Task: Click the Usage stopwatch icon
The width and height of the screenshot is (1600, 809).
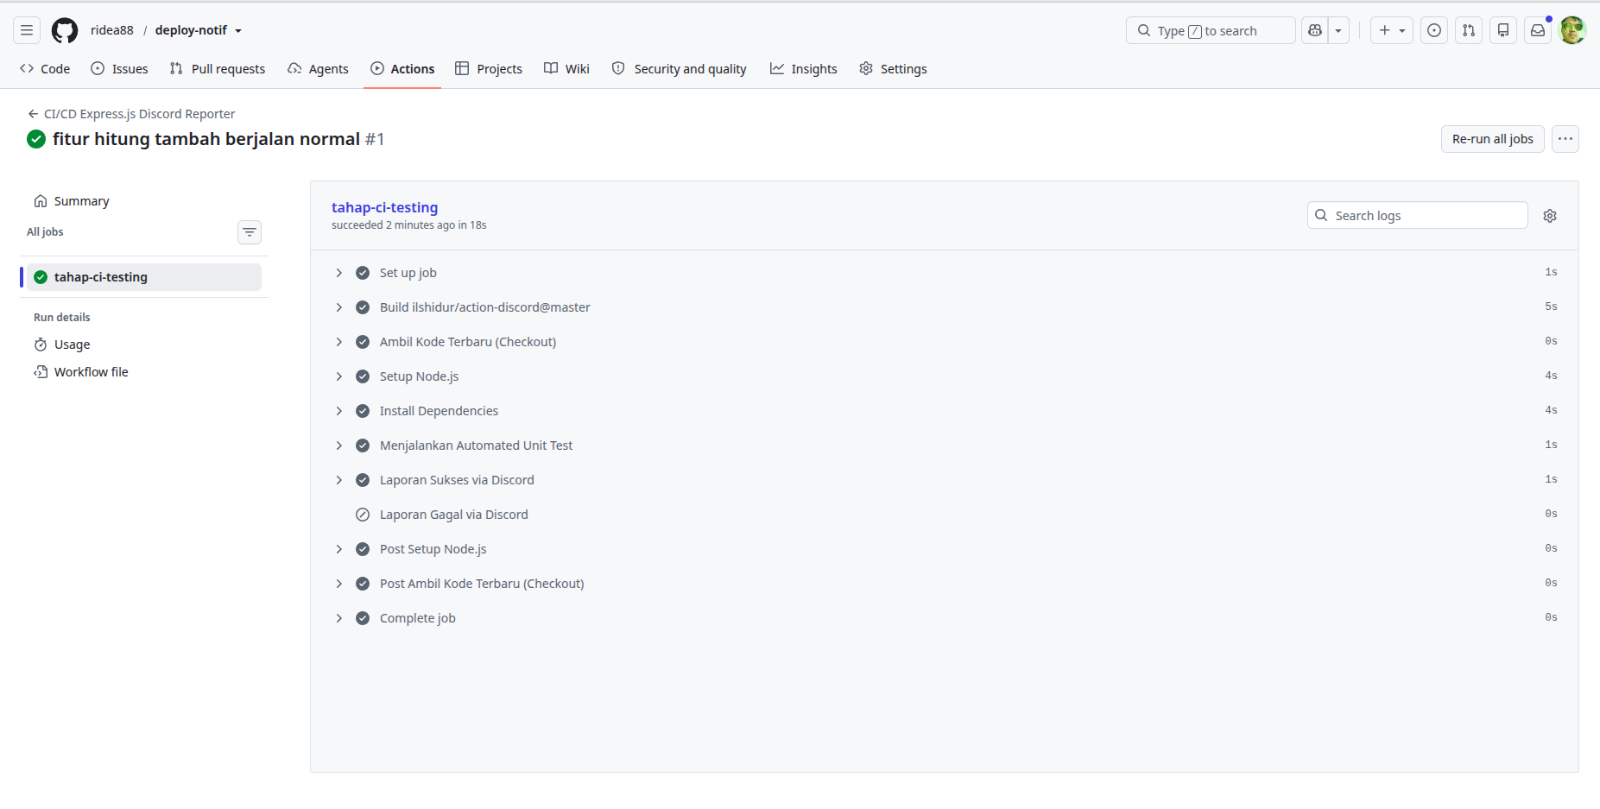Action: click(41, 344)
